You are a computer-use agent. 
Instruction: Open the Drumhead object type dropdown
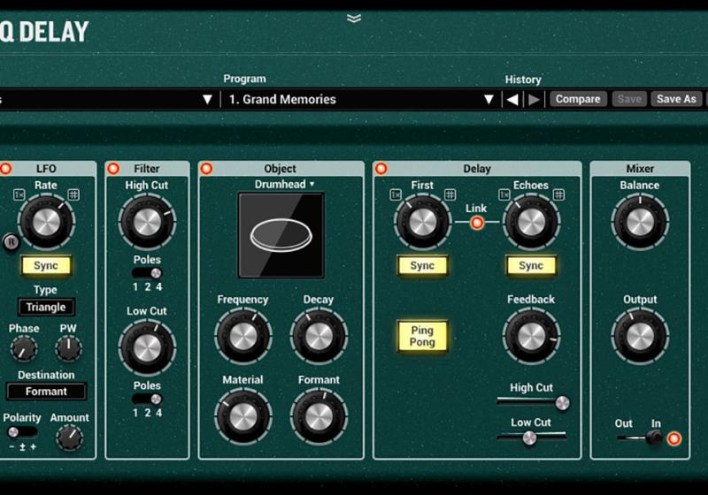pos(284,185)
